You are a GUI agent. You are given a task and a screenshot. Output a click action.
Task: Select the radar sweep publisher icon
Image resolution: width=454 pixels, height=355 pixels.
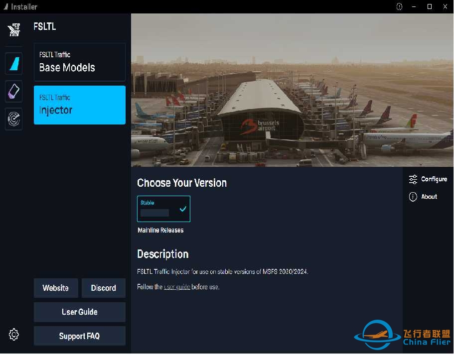click(14, 118)
